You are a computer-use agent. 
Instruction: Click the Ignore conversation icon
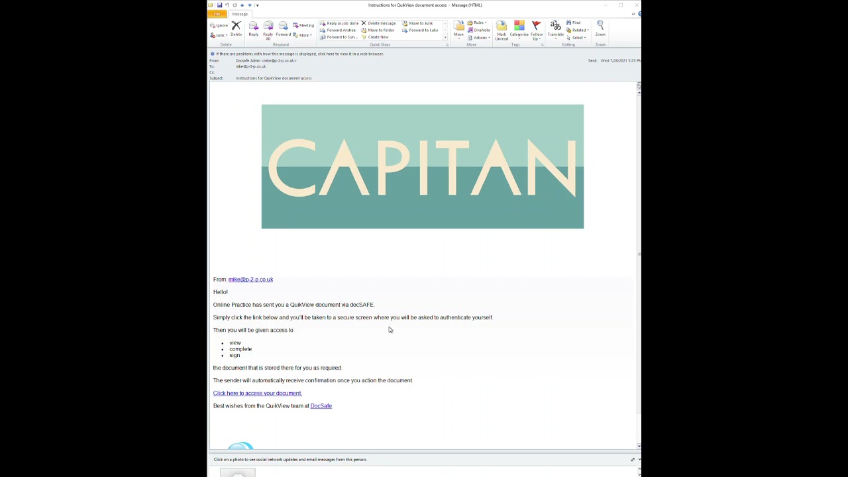click(x=219, y=25)
